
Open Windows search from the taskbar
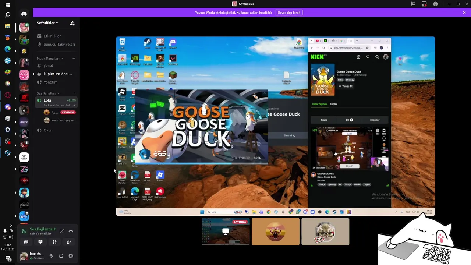click(7, 15)
